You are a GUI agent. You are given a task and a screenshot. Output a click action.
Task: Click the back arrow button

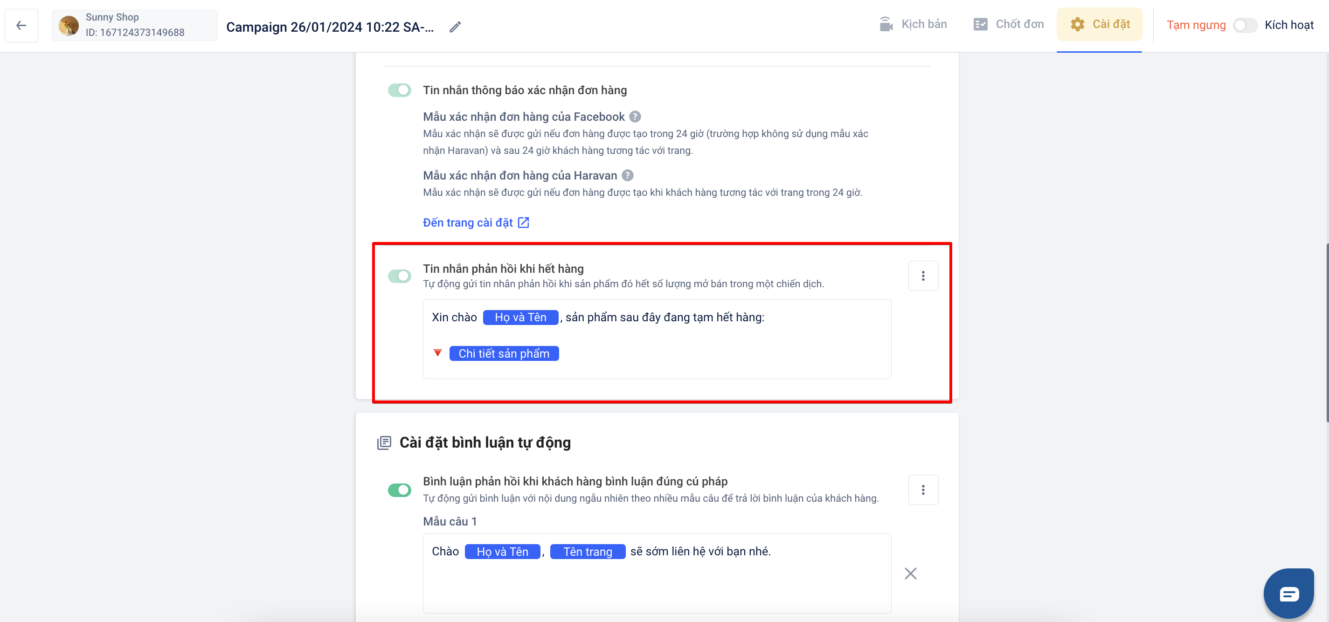[x=21, y=25]
